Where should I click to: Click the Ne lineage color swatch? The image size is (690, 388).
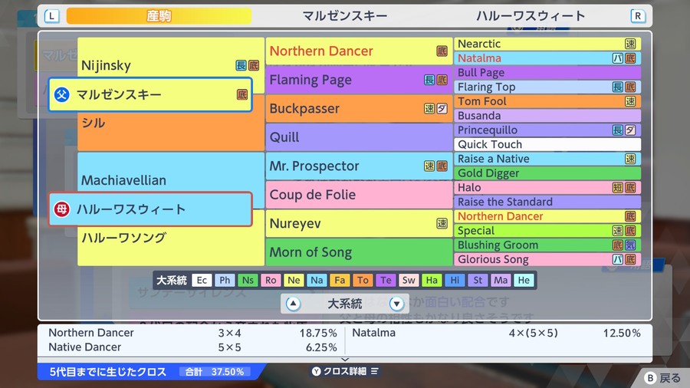pos(294,280)
